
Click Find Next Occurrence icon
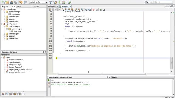69,10
